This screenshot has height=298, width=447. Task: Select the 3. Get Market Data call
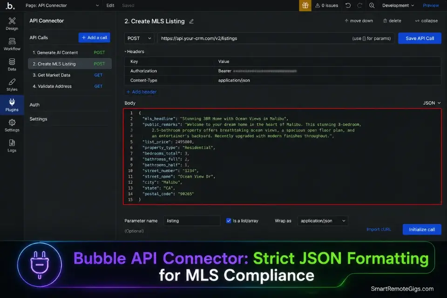(70, 75)
